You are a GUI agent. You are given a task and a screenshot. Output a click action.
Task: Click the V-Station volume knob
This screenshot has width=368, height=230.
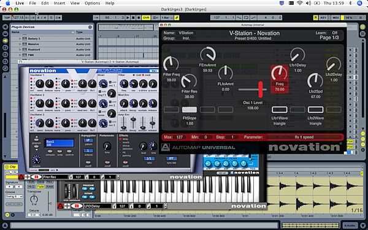[36, 159]
